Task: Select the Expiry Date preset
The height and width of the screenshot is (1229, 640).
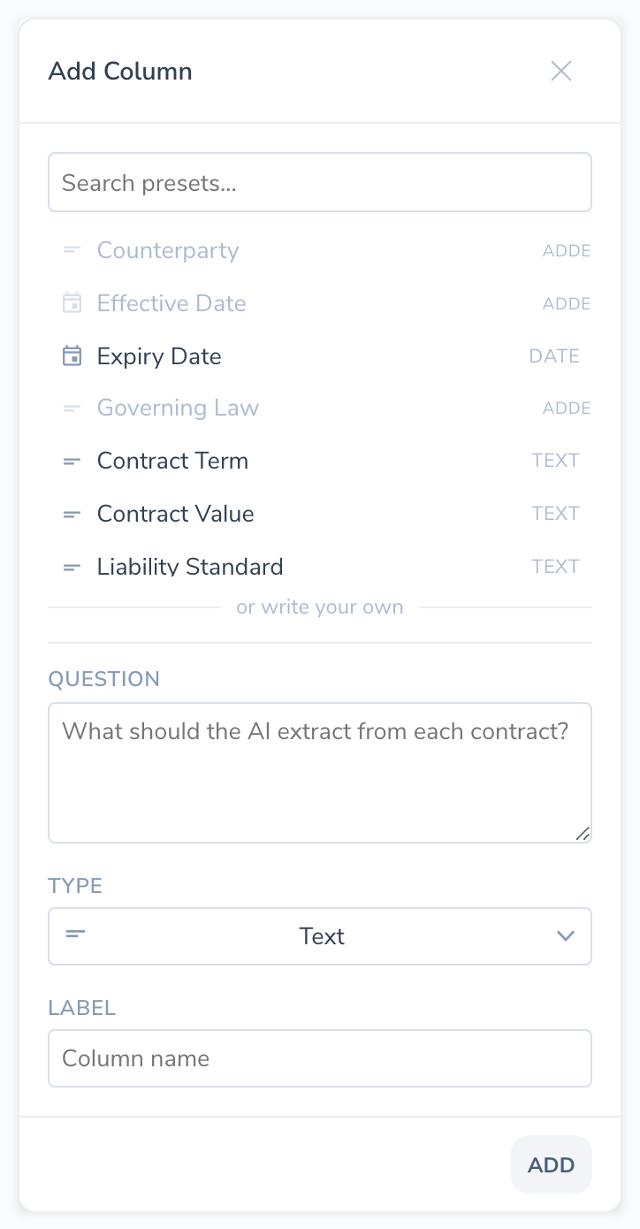Action: click(x=159, y=356)
